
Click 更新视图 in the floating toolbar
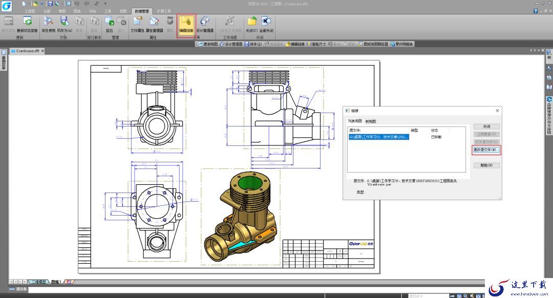click(x=208, y=44)
